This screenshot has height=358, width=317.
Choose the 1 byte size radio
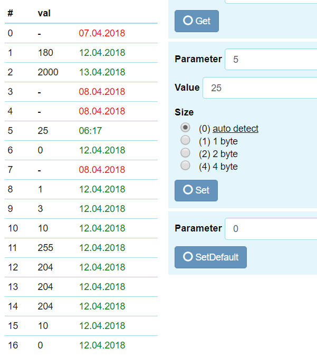pos(185,140)
